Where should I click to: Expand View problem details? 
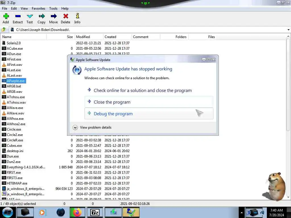(92, 127)
